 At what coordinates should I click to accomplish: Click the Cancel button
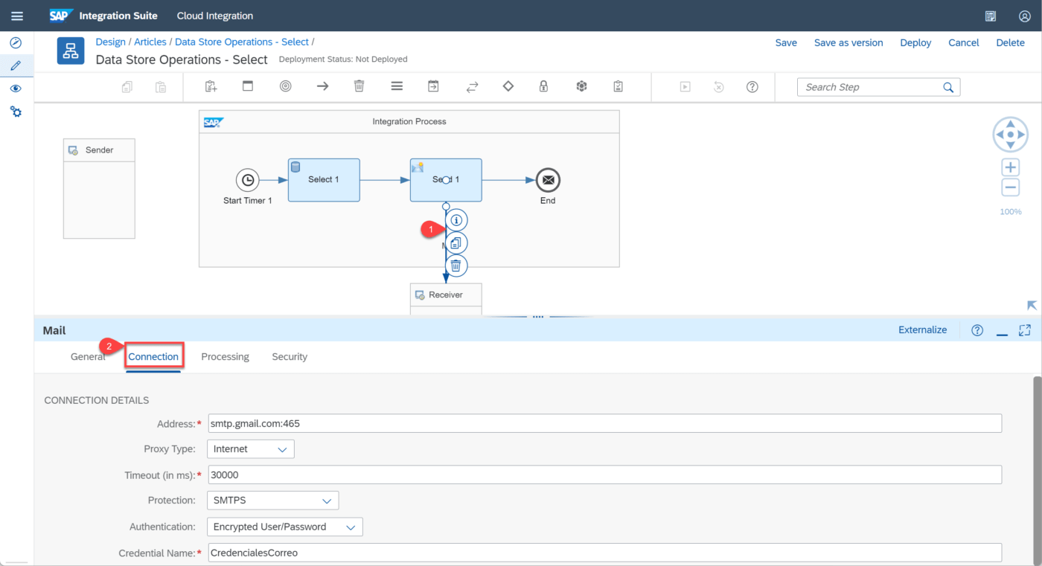click(x=964, y=43)
